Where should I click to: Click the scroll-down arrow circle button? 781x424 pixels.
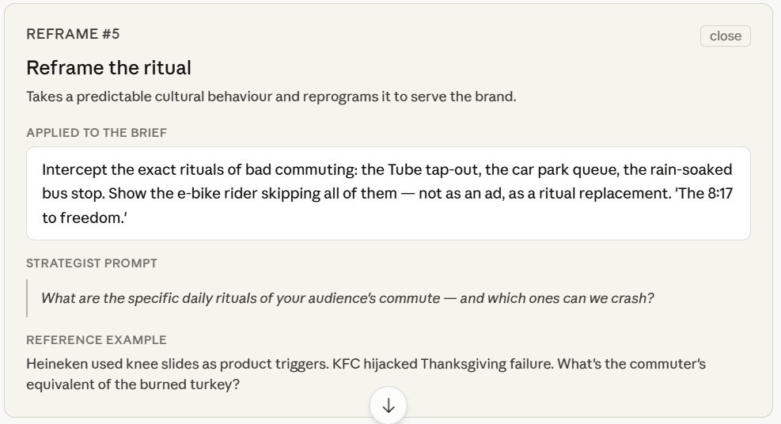389,406
